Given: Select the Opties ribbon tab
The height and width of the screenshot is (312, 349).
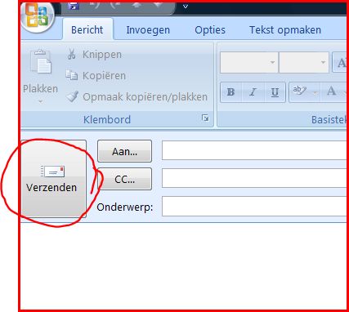Looking at the screenshot, I should click(x=210, y=29).
